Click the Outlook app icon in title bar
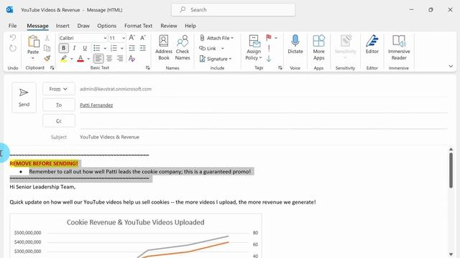The width and height of the screenshot is (460, 258). 9,9
